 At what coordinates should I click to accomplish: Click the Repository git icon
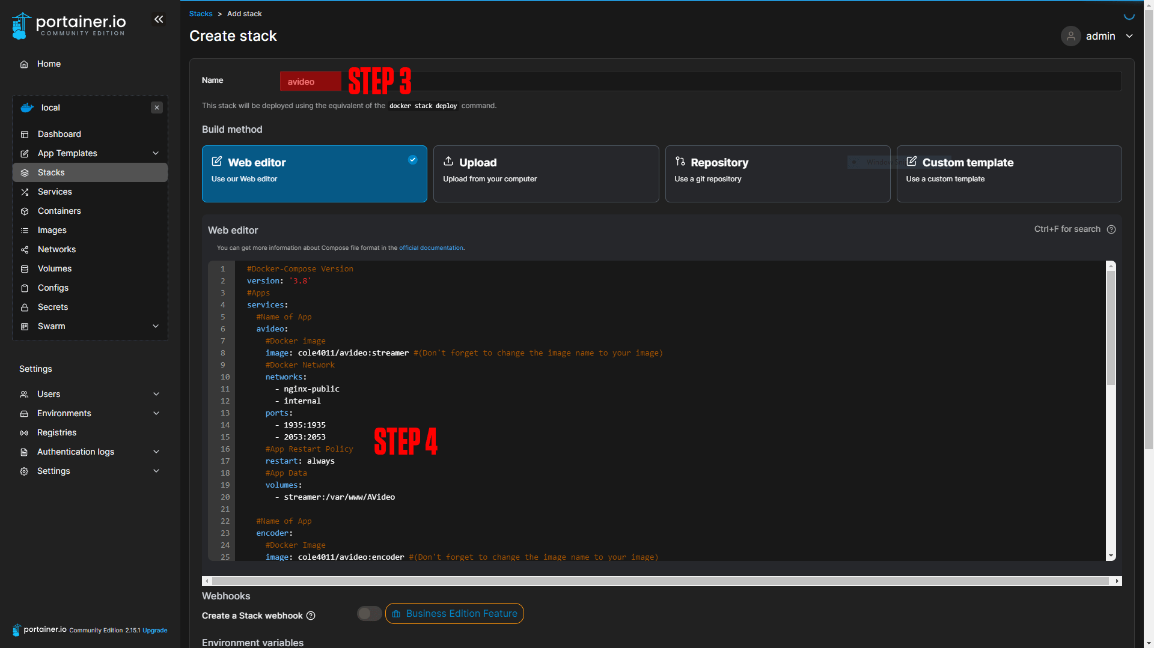[680, 161]
